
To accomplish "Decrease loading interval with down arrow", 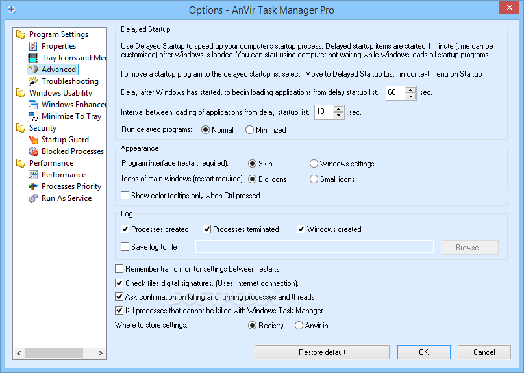I will pos(339,116).
